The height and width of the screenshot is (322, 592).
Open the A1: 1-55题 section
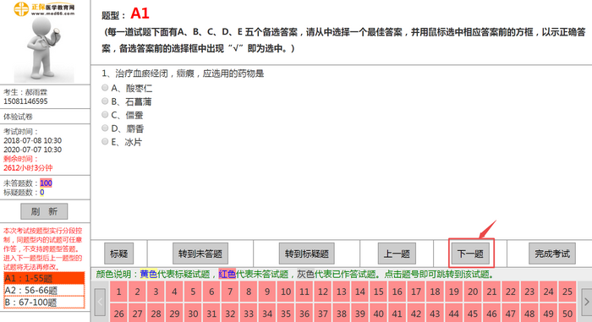point(44,278)
